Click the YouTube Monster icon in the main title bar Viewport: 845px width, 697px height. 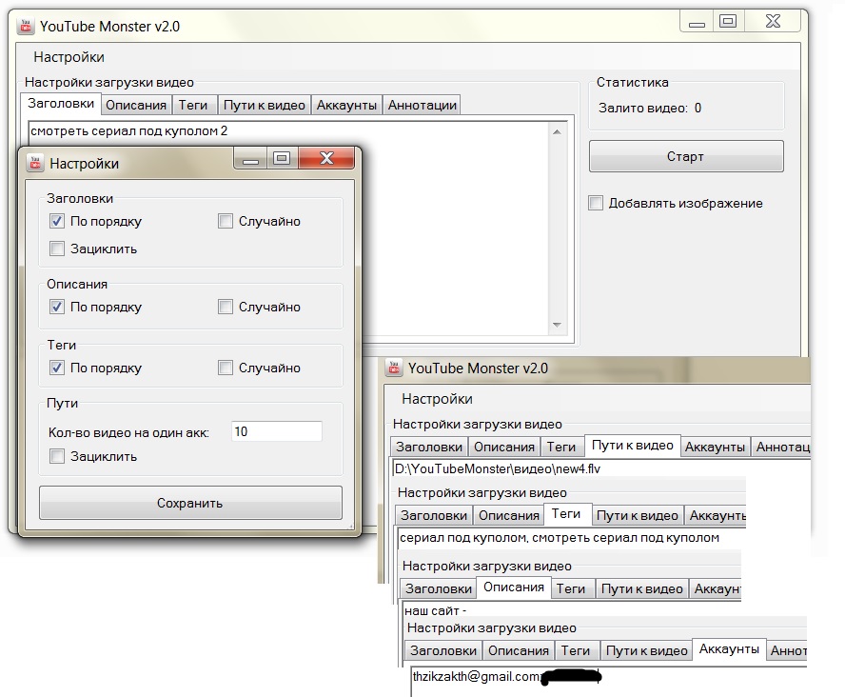pos(26,26)
